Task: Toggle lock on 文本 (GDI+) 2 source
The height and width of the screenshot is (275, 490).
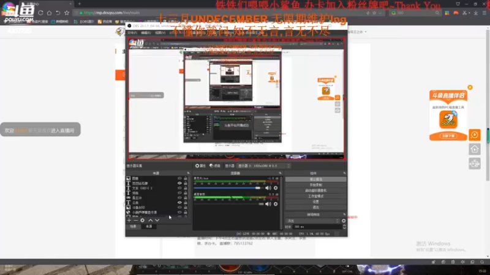Action: click(186, 188)
